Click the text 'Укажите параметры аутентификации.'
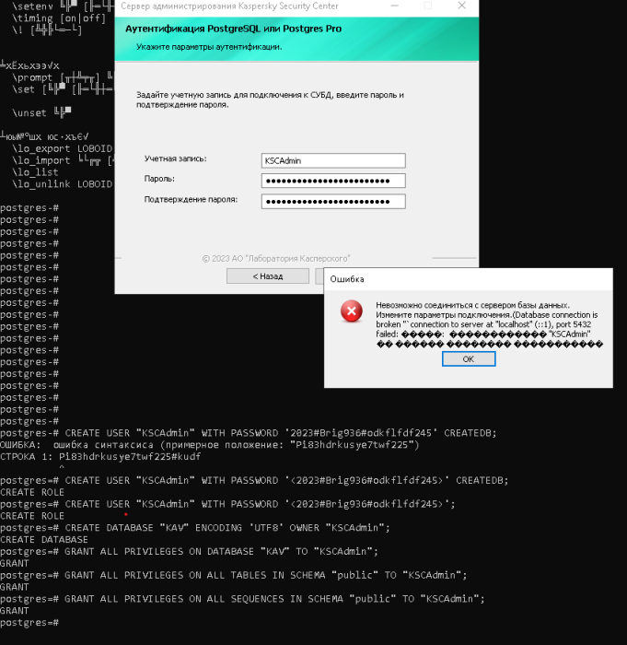 click(209, 47)
